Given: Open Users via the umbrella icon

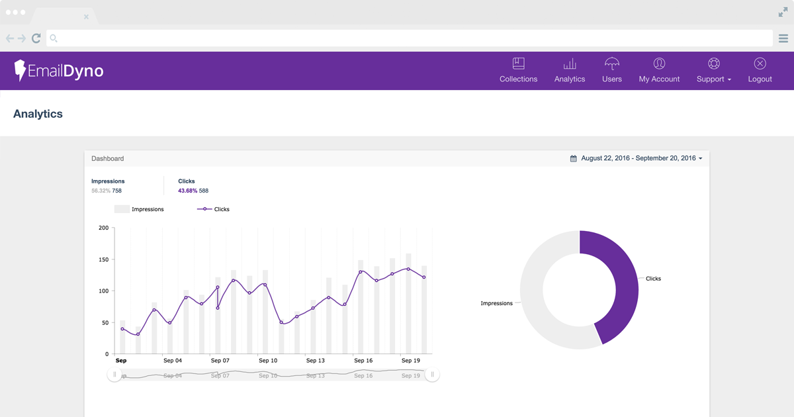Looking at the screenshot, I should [x=612, y=64].
